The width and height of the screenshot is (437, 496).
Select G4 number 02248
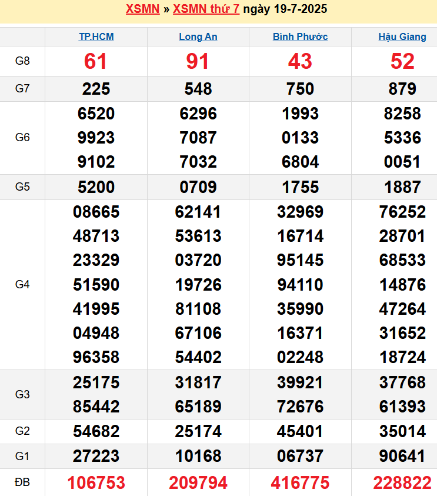click(300, 357)
